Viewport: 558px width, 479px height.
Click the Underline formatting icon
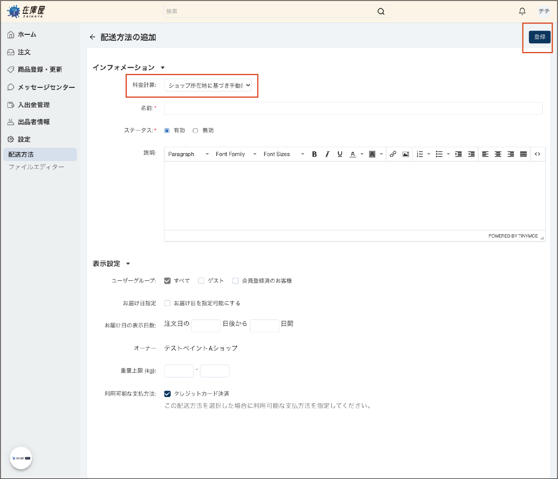[340, 154]
